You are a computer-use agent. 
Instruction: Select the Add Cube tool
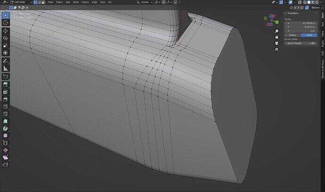6,76
